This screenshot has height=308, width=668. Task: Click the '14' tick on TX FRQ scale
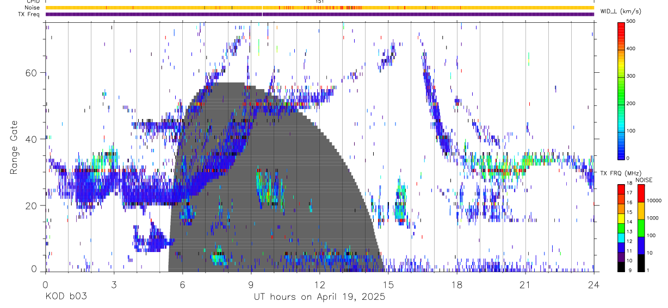[x=629, y=222]
